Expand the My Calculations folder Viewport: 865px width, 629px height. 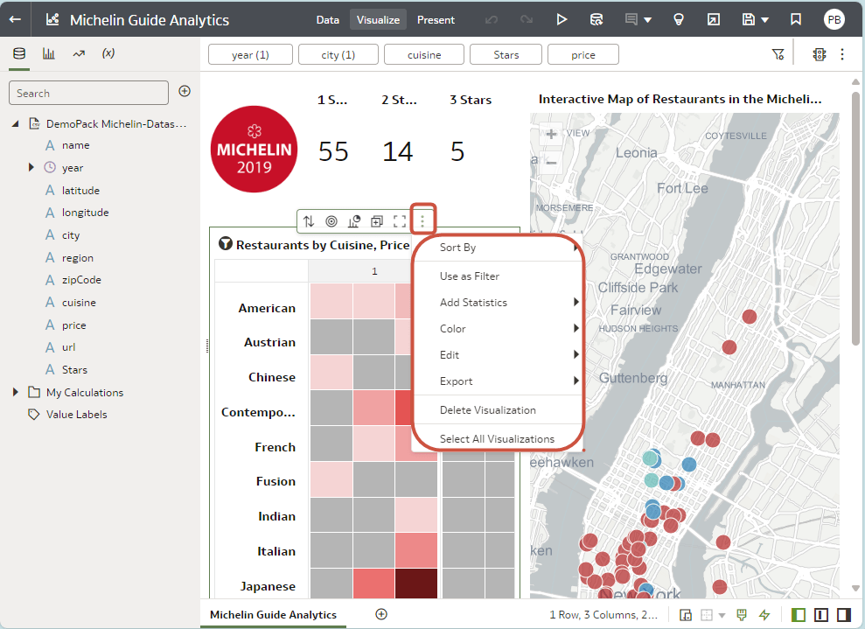tap(16, 392)
